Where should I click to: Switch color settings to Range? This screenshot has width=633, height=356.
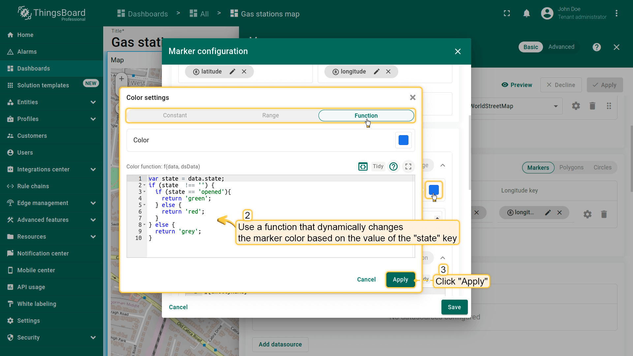(270, 115)
